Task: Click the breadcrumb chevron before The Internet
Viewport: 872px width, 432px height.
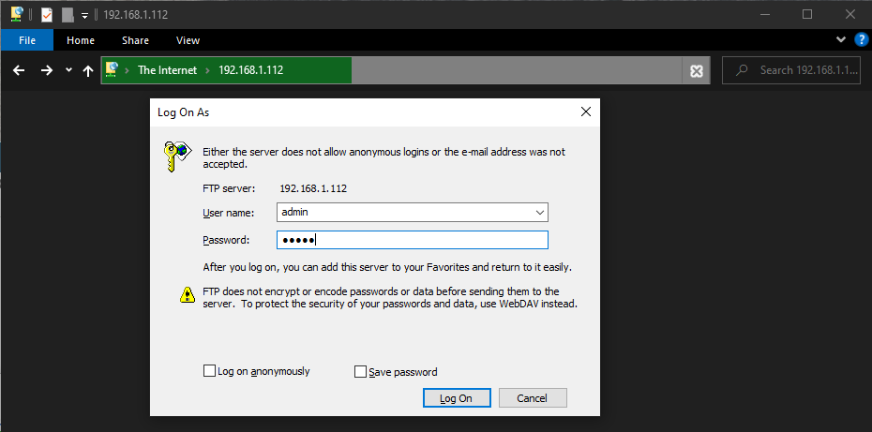Action: (x=127, y=70)
